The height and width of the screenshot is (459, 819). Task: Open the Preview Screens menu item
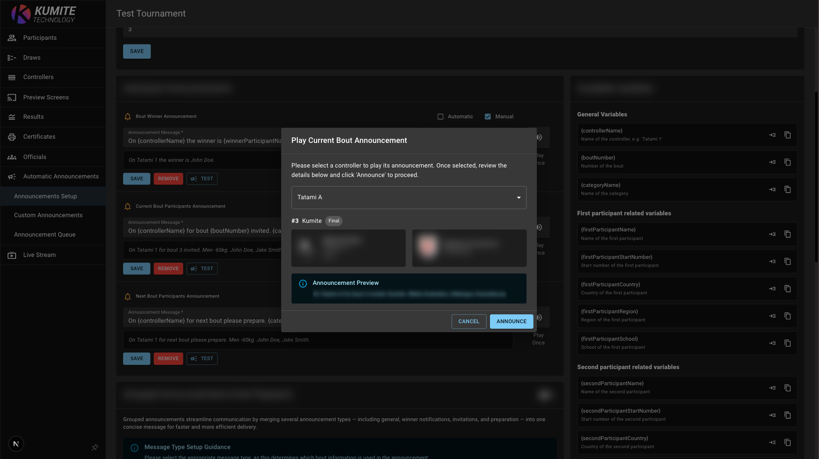(46, 97)
